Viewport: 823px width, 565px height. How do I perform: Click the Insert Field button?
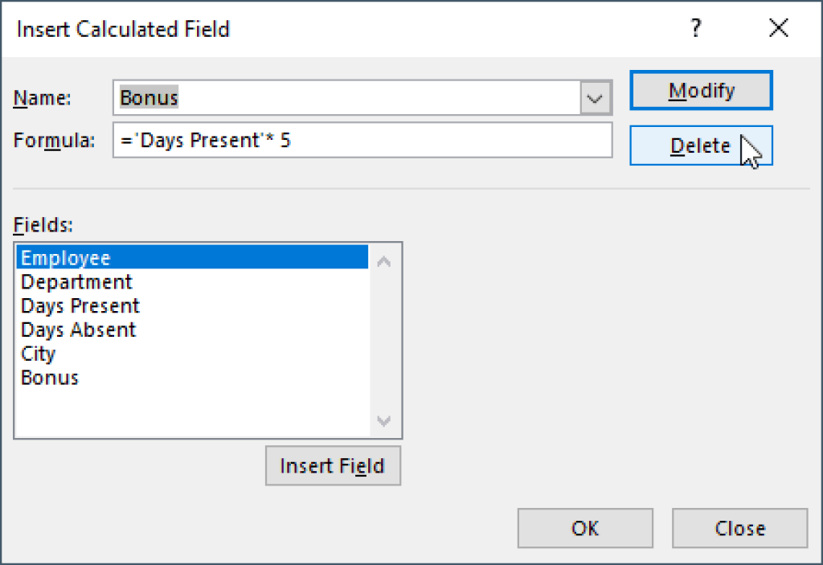(333, 465)
